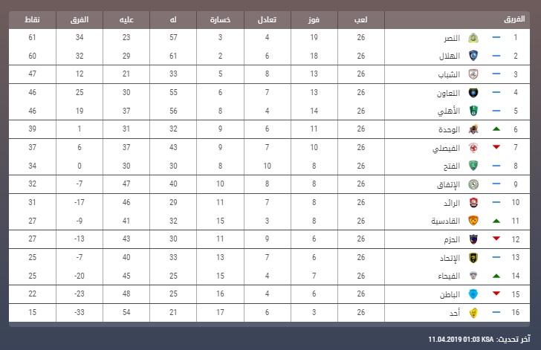The image size is (541, 350).
Task: Open the الرائد team name link
Action: coord(452,203)
